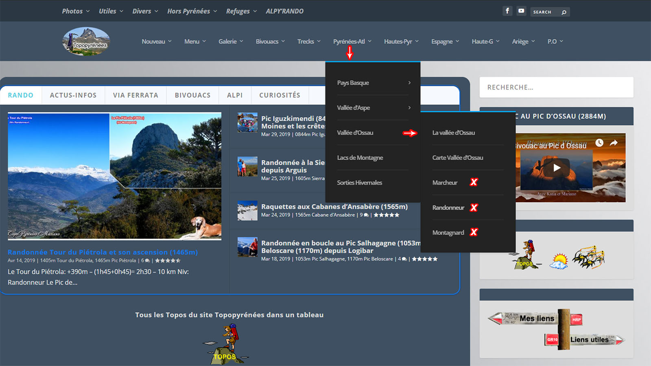This screenshot has width=651, height=366.
Task: Open Pic Iguzkimendi article title link
Action: [293, 122]
